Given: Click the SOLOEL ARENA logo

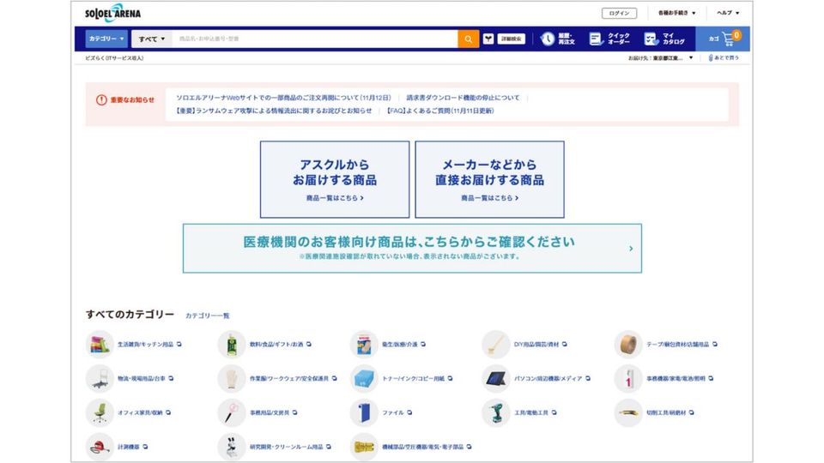Looking at the screenshot, I should pyautogui.click(x=112, y=13).
